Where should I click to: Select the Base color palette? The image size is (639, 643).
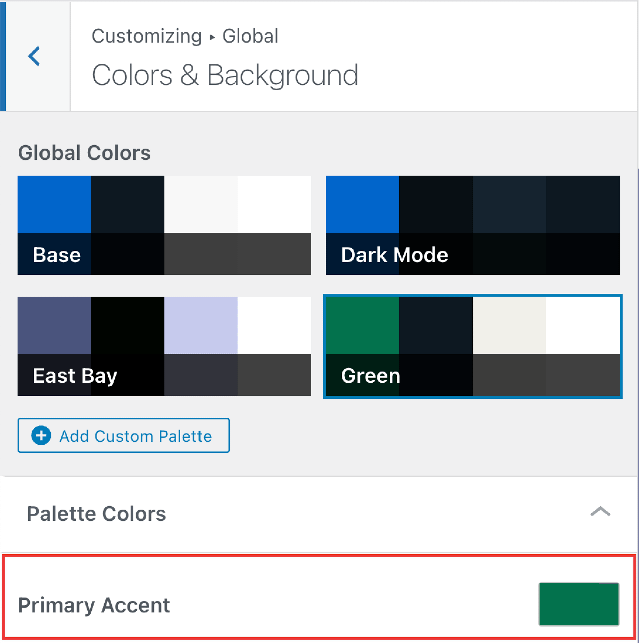[x=164, y=225]
